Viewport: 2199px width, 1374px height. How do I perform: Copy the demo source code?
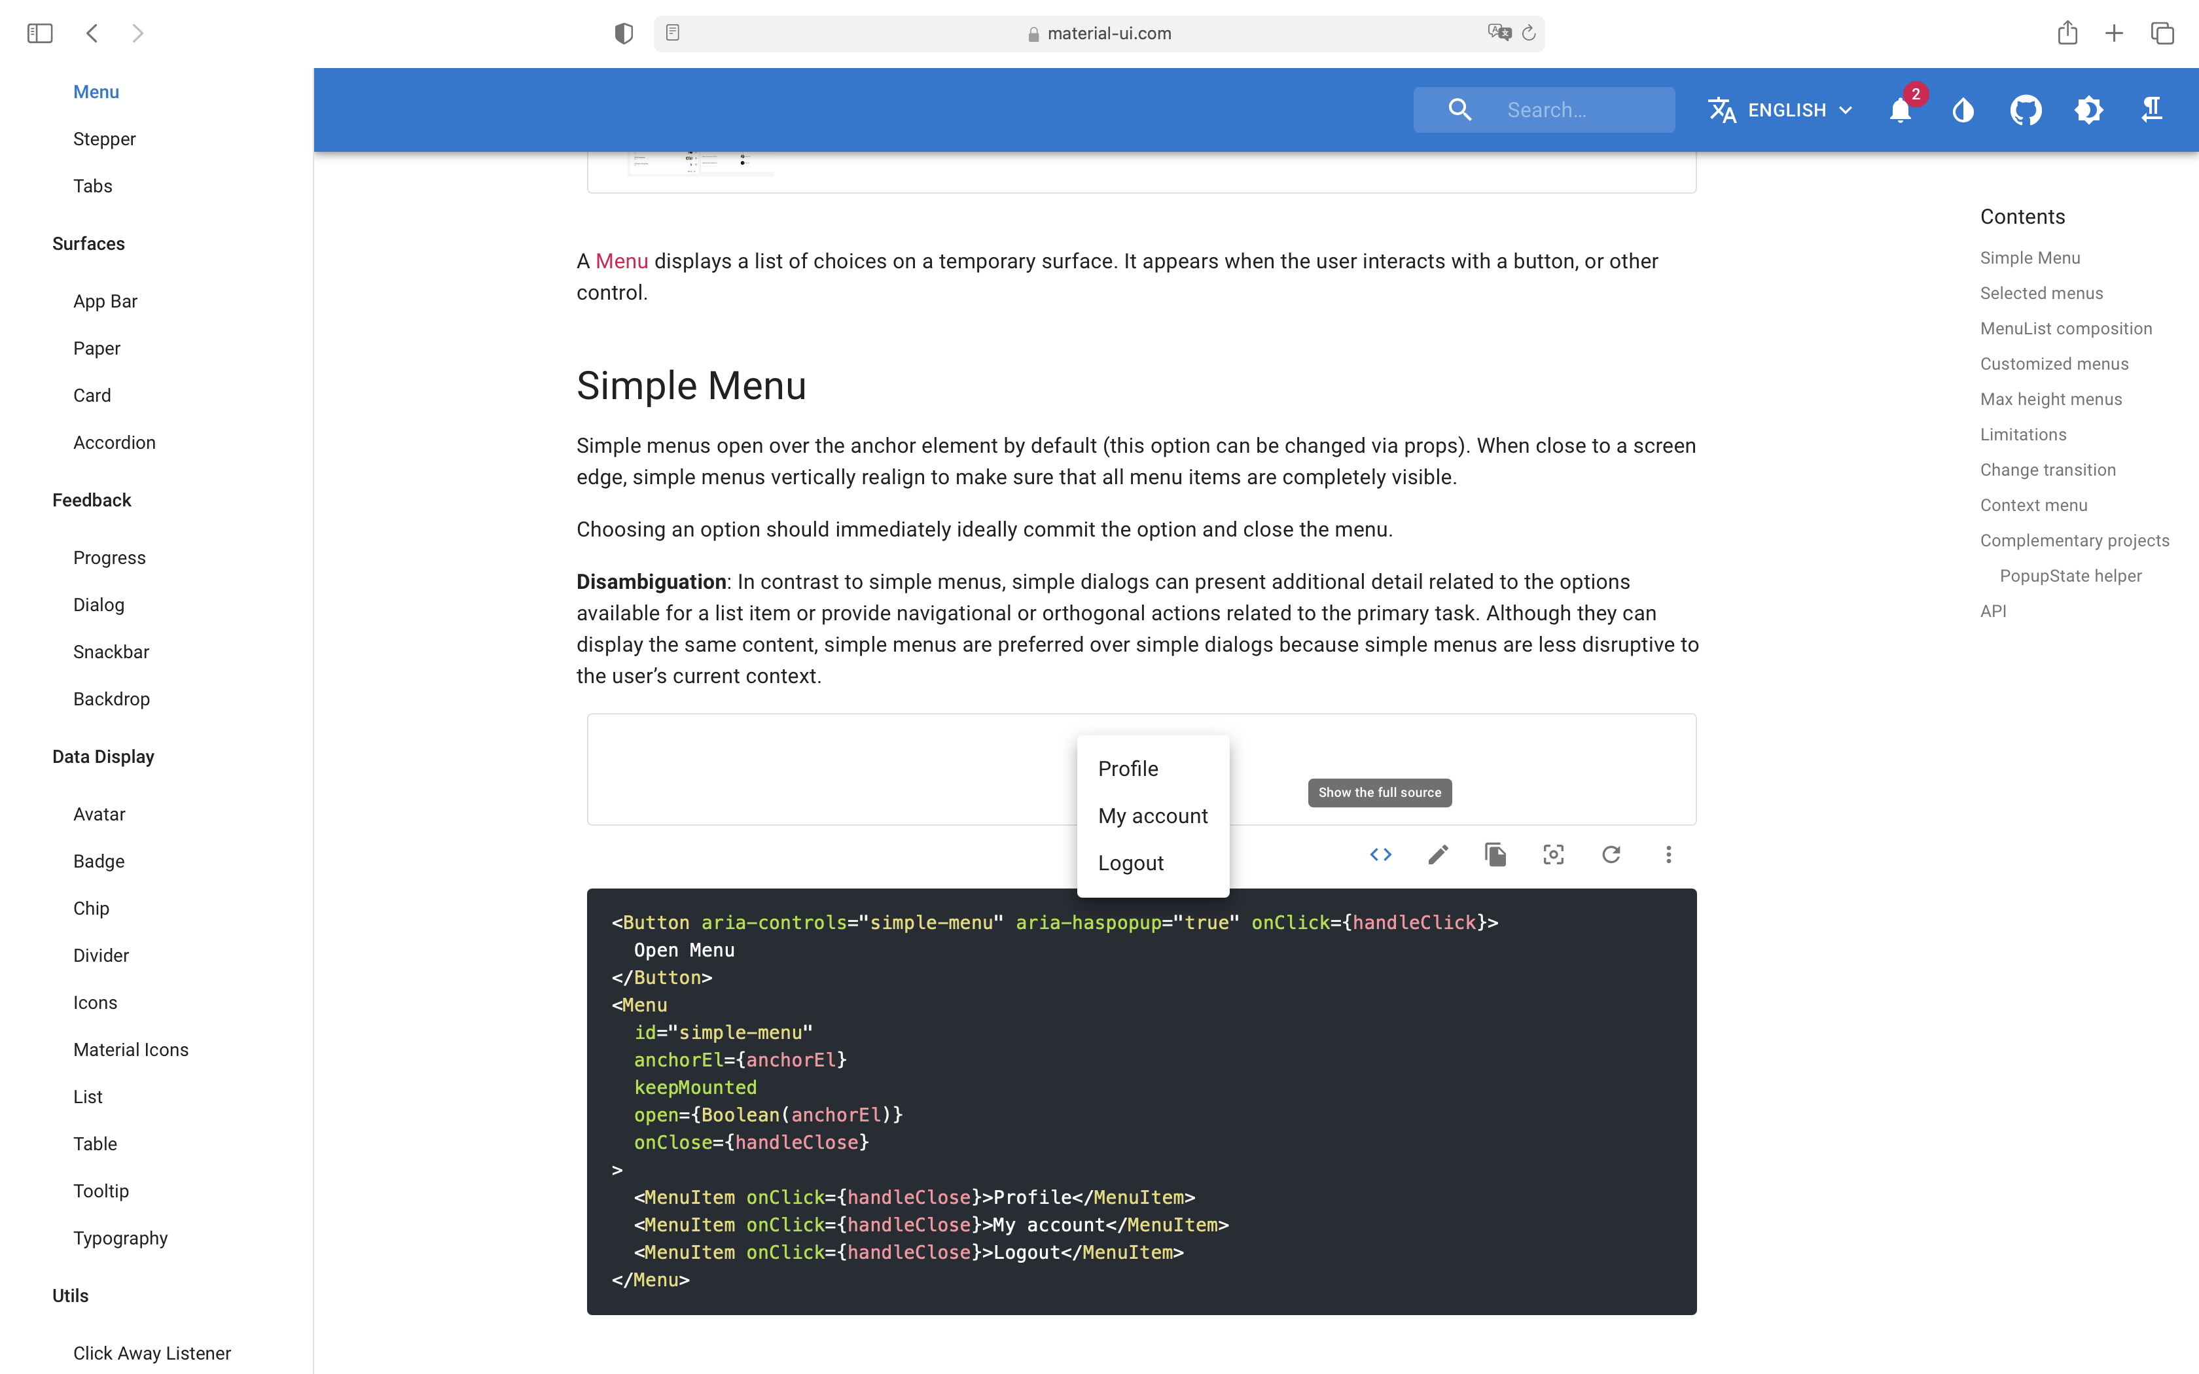pos(1495,854)
